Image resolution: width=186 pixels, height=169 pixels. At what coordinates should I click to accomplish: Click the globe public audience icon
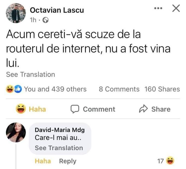pos(46,20)
